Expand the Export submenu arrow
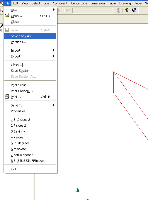Screen dimensions: 148x200 [x=54, y=56]
